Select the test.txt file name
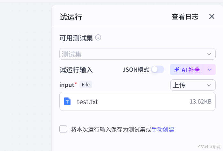 [x=87, y=102]
